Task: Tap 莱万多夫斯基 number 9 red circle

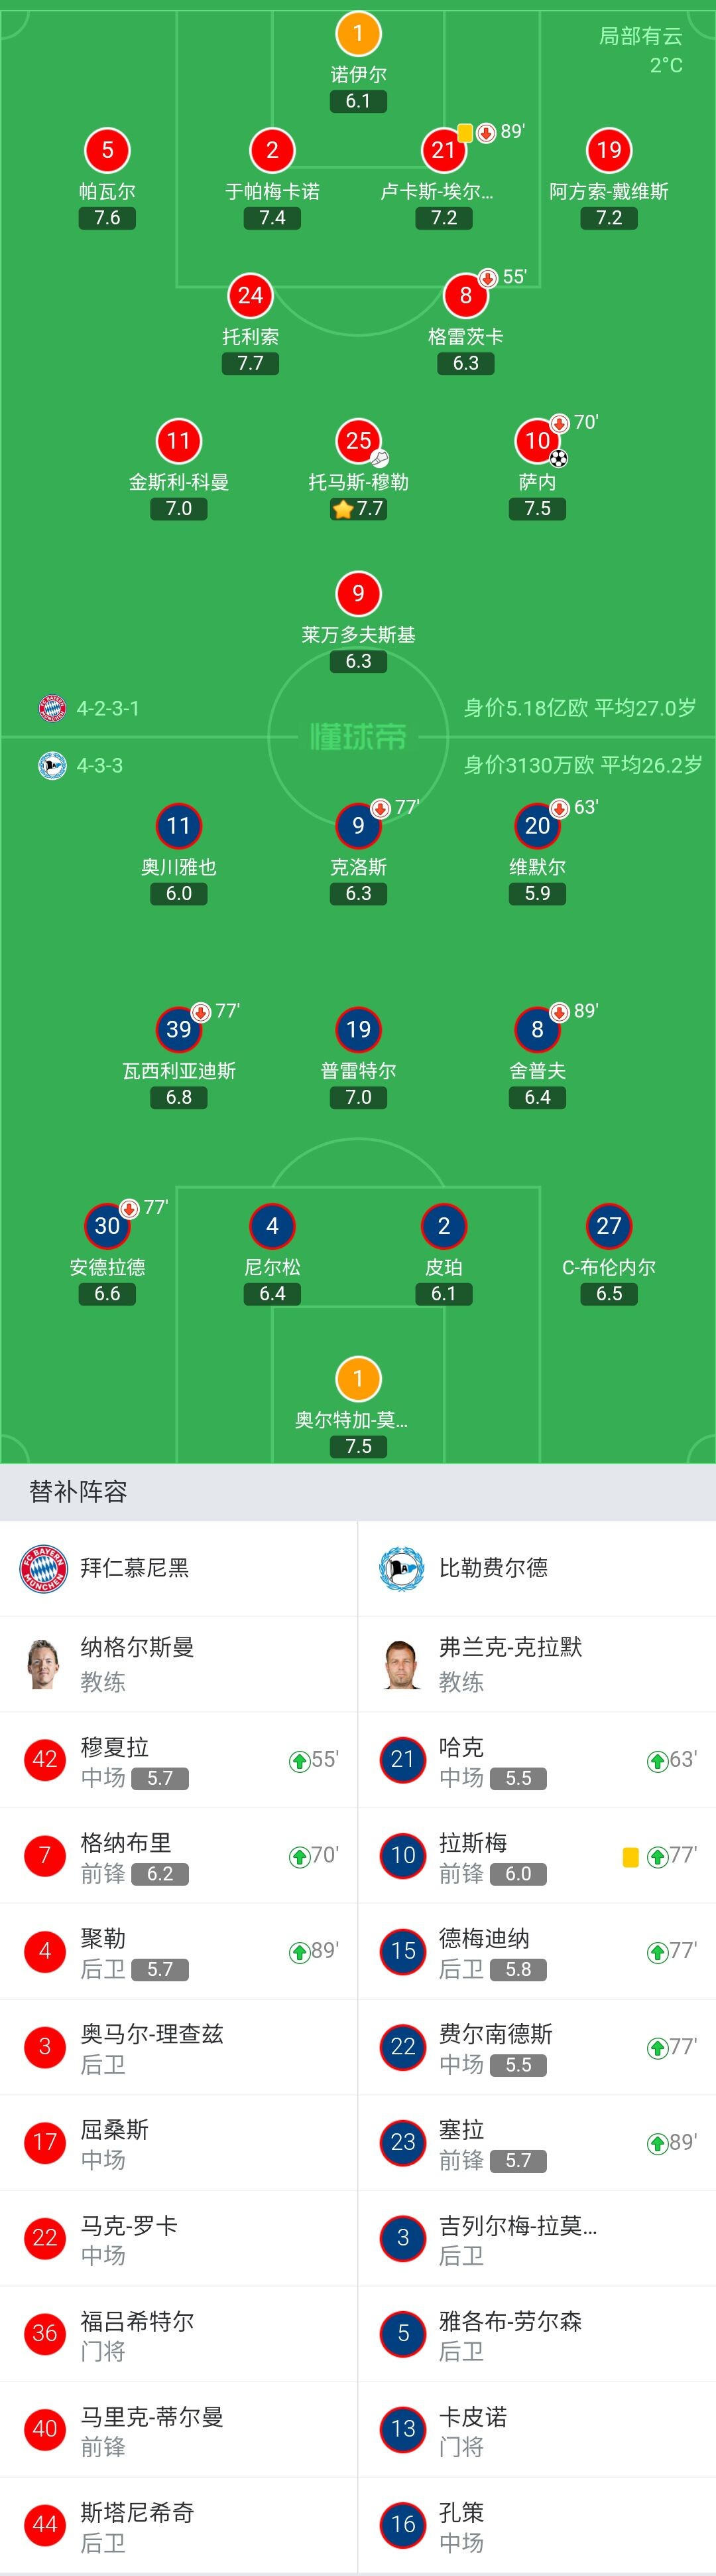Action: pos(357,594)
